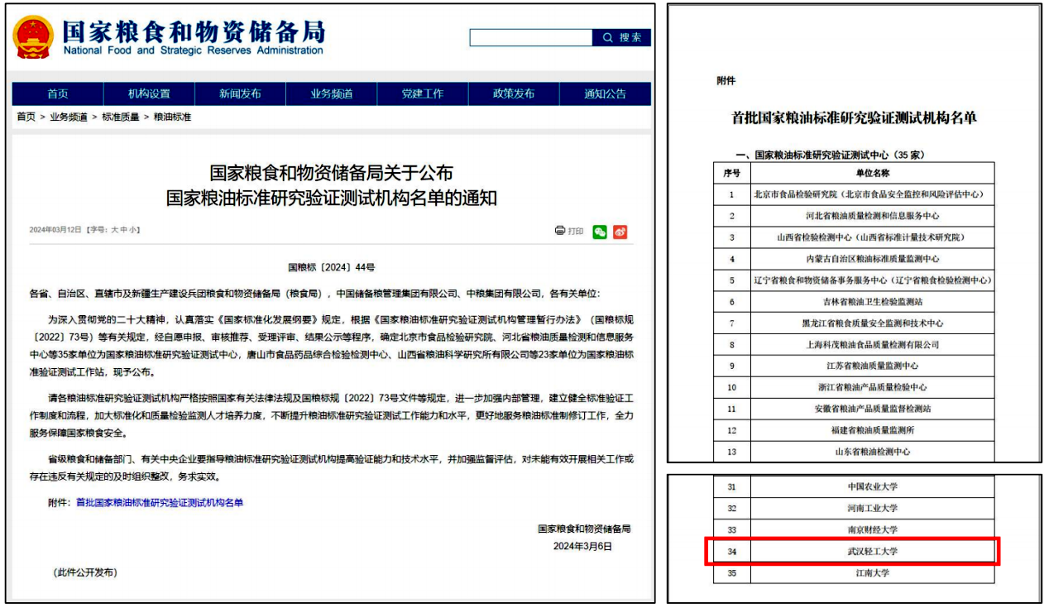The width and height of the screenshot is (1049, 608).
Task: Click the 附件 label in the document
Action: click(x=726, y=81)
